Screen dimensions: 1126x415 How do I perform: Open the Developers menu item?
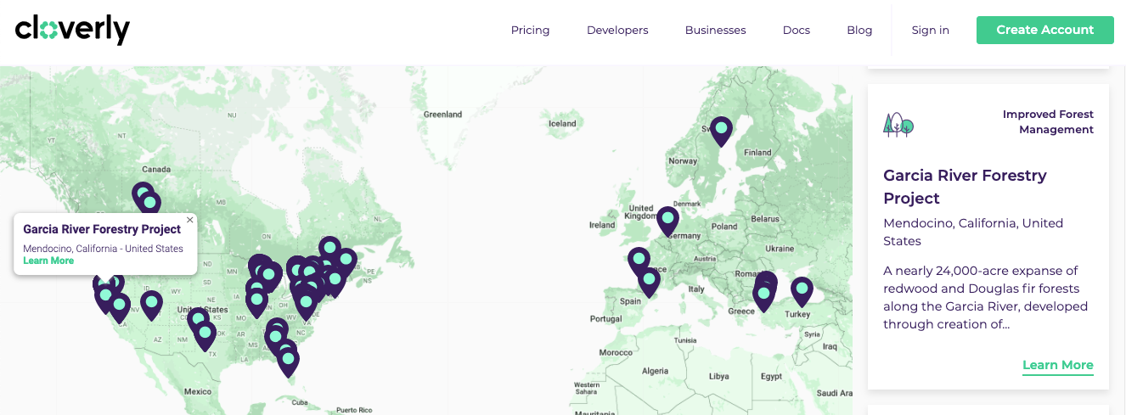pos(617,30)
